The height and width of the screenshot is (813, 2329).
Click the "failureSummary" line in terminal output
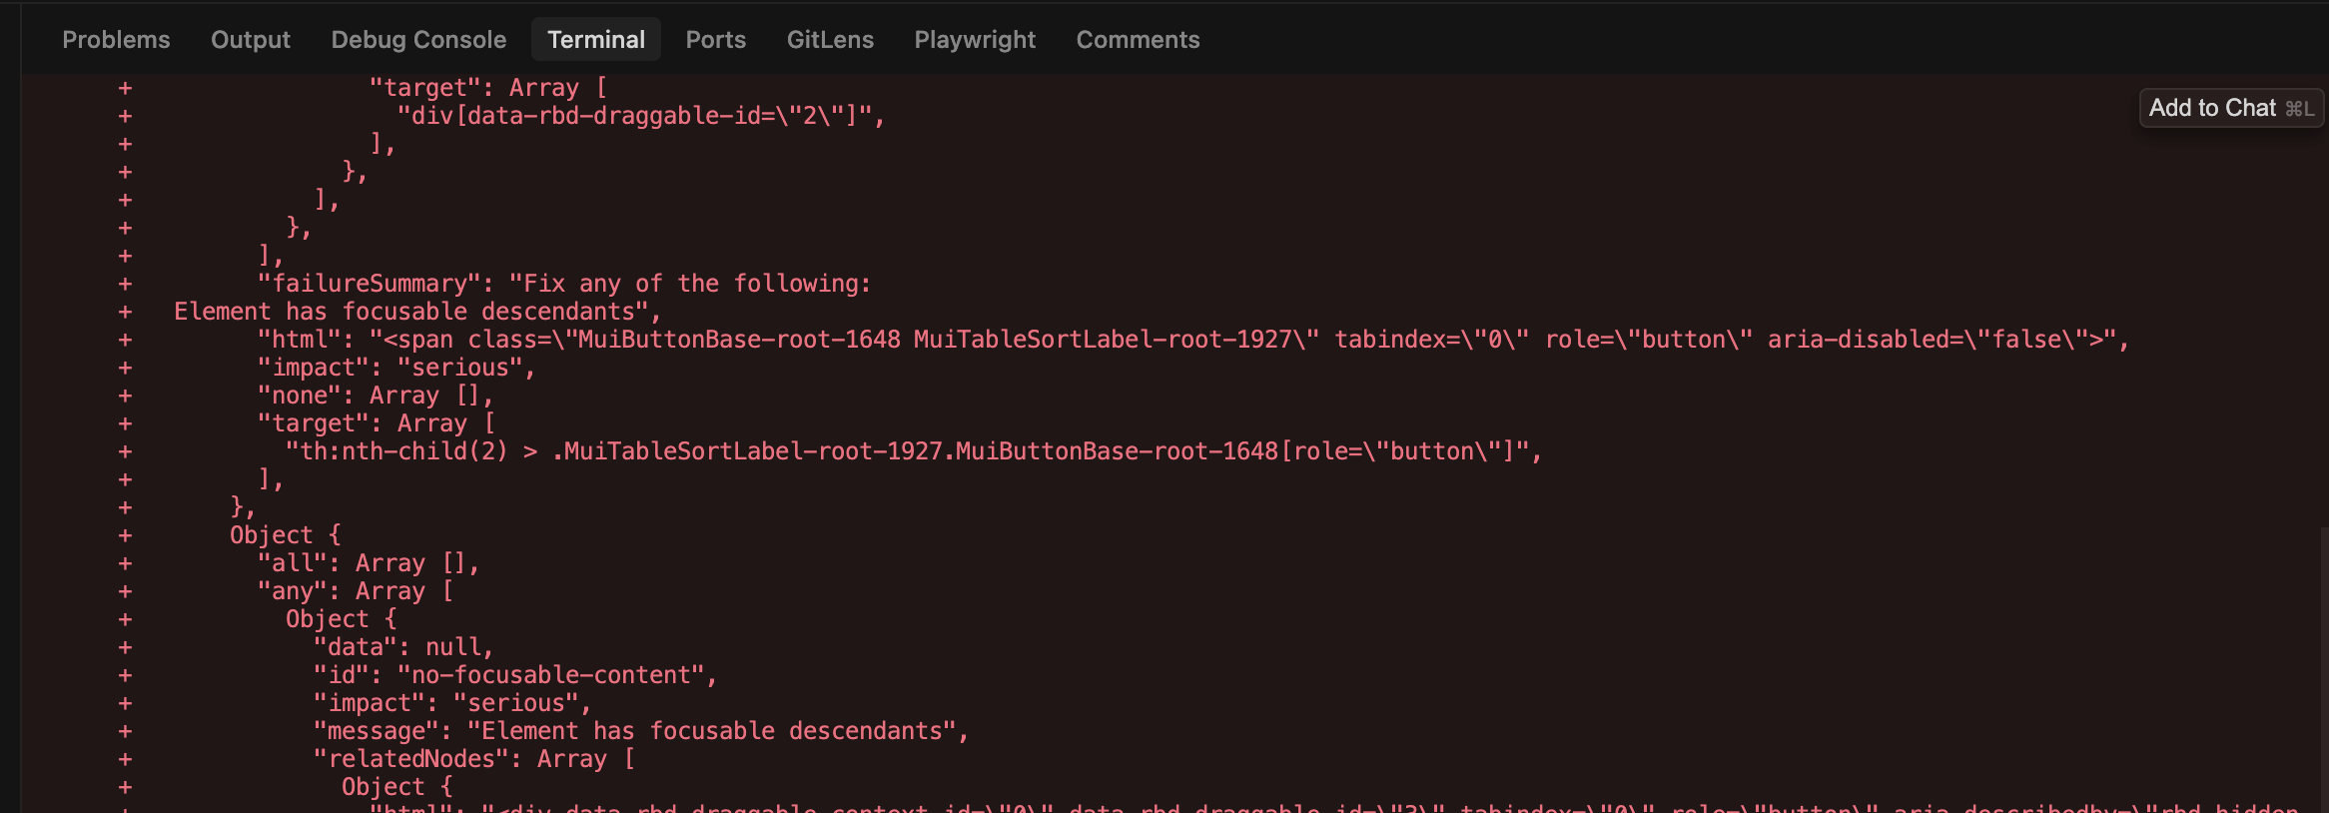tap(564, 284)
